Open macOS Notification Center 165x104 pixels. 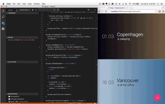162,4
